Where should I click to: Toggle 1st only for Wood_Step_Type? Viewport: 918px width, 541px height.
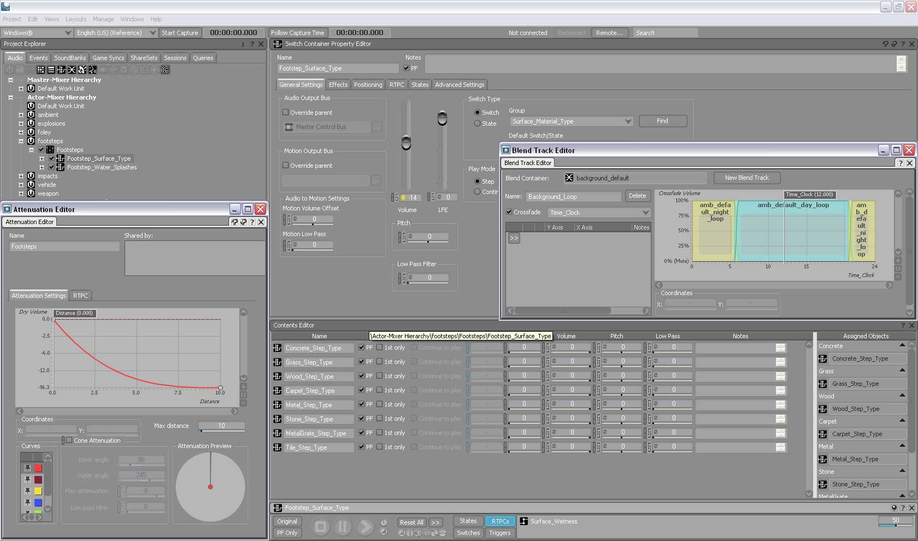379,376
